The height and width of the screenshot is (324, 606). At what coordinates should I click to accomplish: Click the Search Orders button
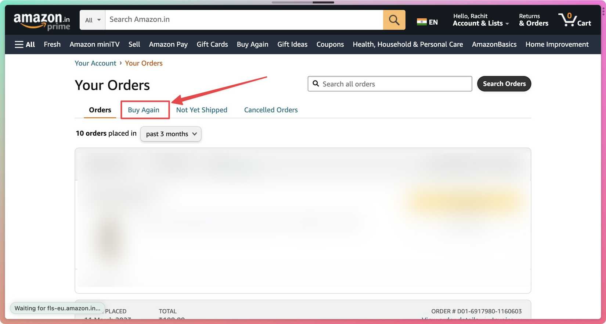tap(504, 84)
